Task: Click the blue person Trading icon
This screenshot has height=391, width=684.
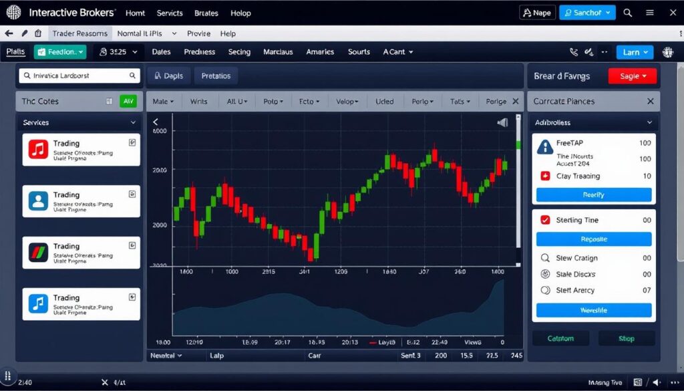Action: coord(38,201)
